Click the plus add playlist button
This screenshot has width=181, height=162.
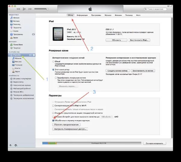11,145
